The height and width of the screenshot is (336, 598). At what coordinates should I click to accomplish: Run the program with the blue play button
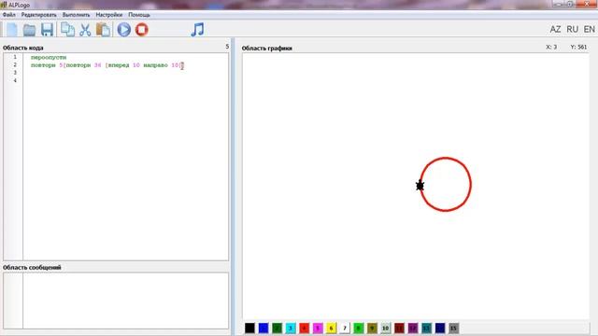pyautogui.click(x=124, y=30)
